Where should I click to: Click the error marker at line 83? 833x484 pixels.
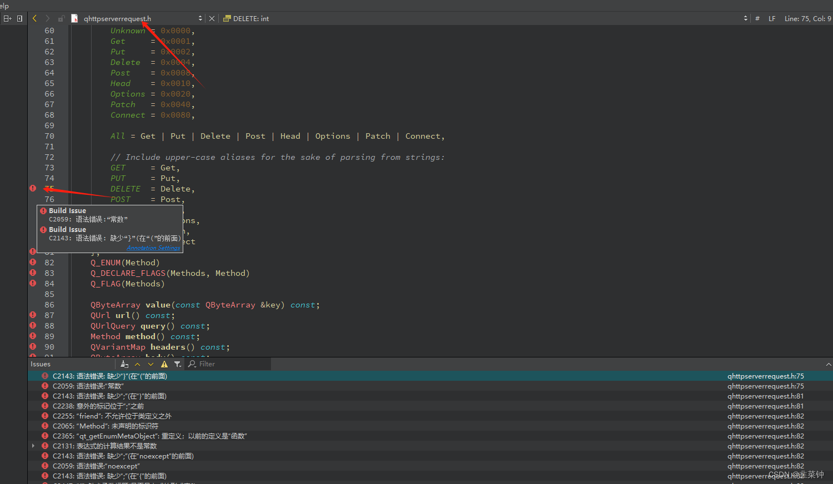[33, 273]
